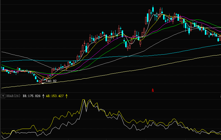Click the highest peak of the BRAR curves
Viewport: 221px width, 140px height.
point(84,100)
